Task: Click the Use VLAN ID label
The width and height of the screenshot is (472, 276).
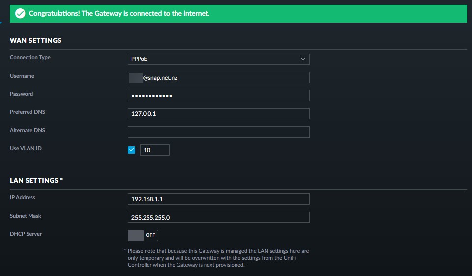Action: pyautogui.click(x=26, y=148)
